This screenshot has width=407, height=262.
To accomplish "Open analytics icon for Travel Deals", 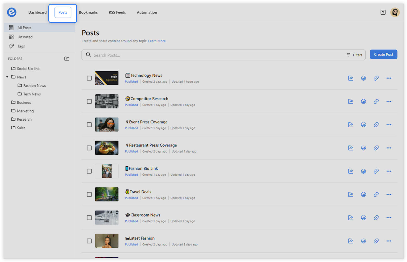I will [364, 194].
